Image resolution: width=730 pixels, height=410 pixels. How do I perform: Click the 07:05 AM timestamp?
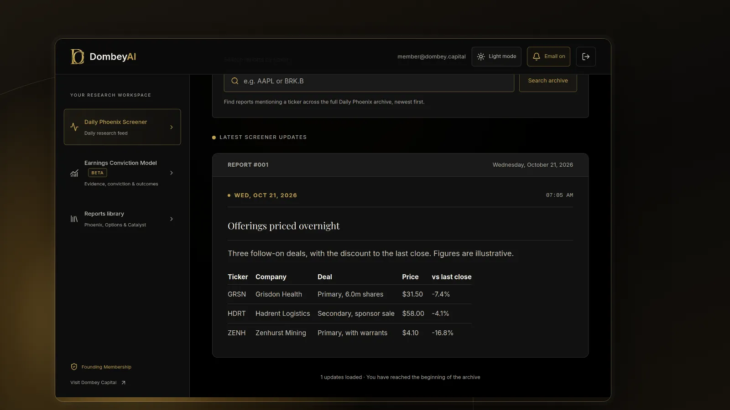(559, 195)
